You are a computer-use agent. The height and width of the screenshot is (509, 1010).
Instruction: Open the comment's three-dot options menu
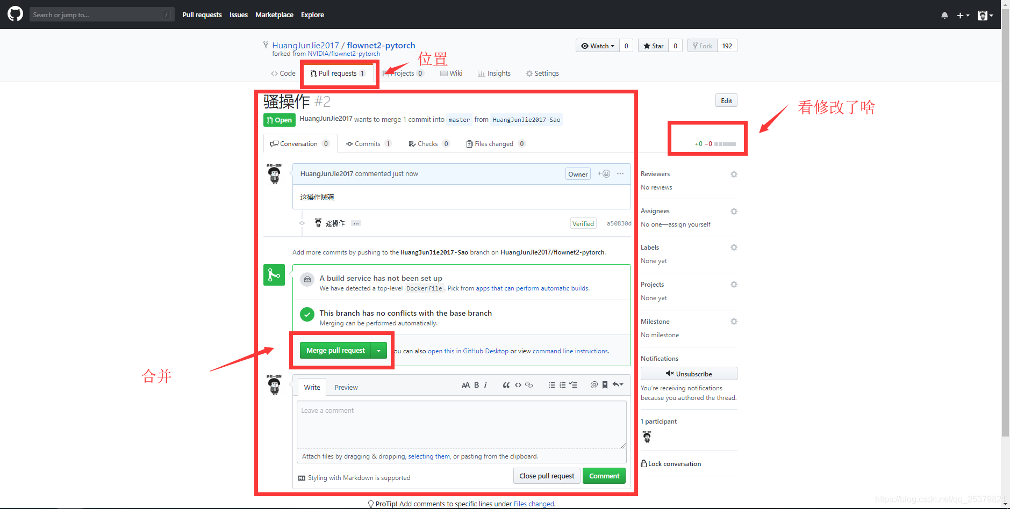(620, 173)
